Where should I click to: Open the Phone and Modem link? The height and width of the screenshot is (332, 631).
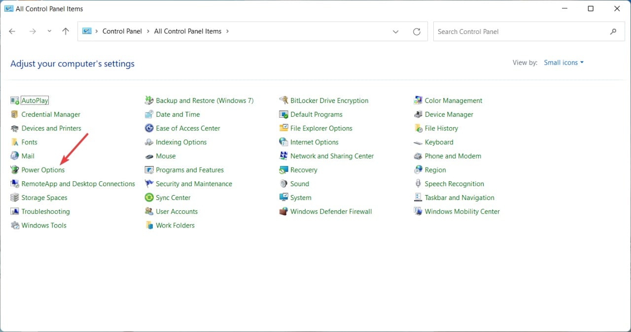[x=453, y=156]
